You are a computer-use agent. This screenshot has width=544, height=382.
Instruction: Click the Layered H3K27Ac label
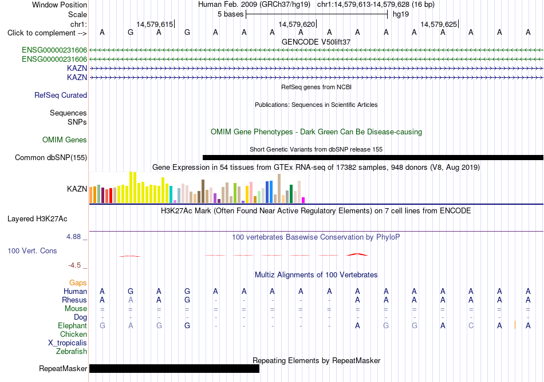click(37, 219)
